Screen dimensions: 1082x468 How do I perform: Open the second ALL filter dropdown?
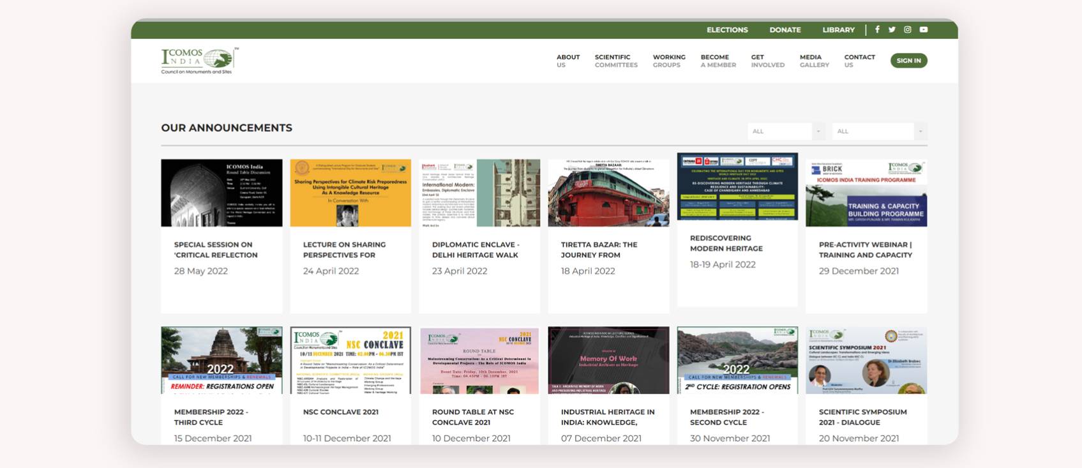point(879,131)
